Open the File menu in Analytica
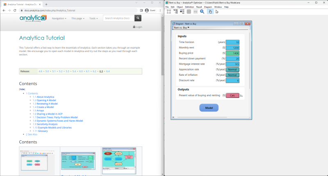The image size is (328, 176). pos(167,7)
